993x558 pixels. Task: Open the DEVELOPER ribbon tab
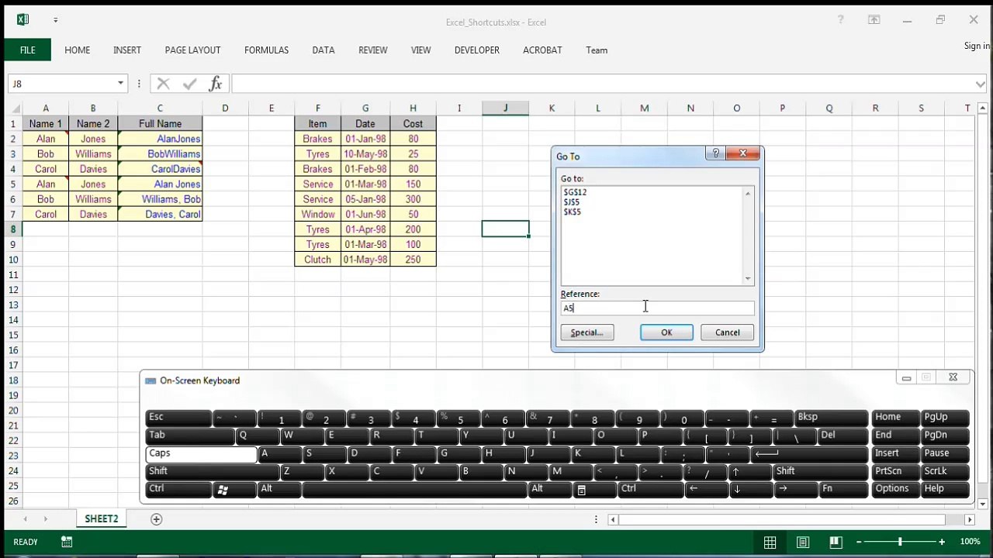(x=477, y=50)
